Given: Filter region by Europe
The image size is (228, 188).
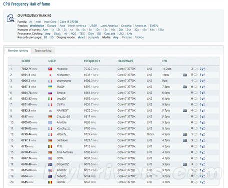Looking at the screenshot, I should (x=52, y=26).
